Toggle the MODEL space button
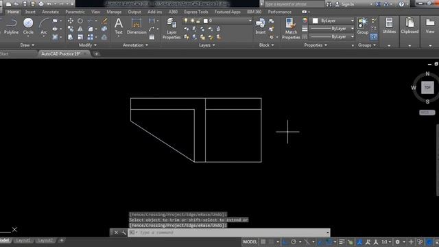This screenshot has height=247, width=439. point(250,242)
